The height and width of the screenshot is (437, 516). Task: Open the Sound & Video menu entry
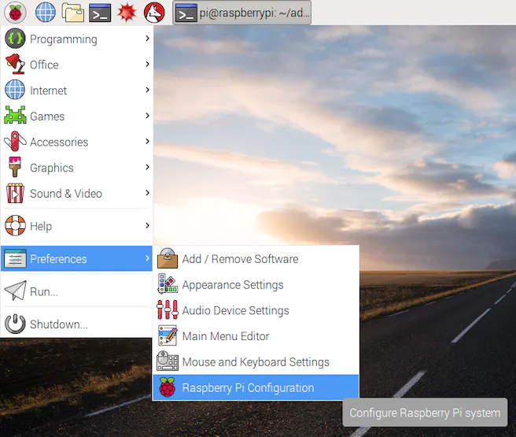76,193
